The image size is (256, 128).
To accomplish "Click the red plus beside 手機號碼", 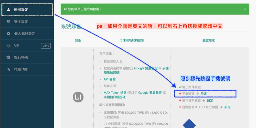I will click(x=180, y=94).
